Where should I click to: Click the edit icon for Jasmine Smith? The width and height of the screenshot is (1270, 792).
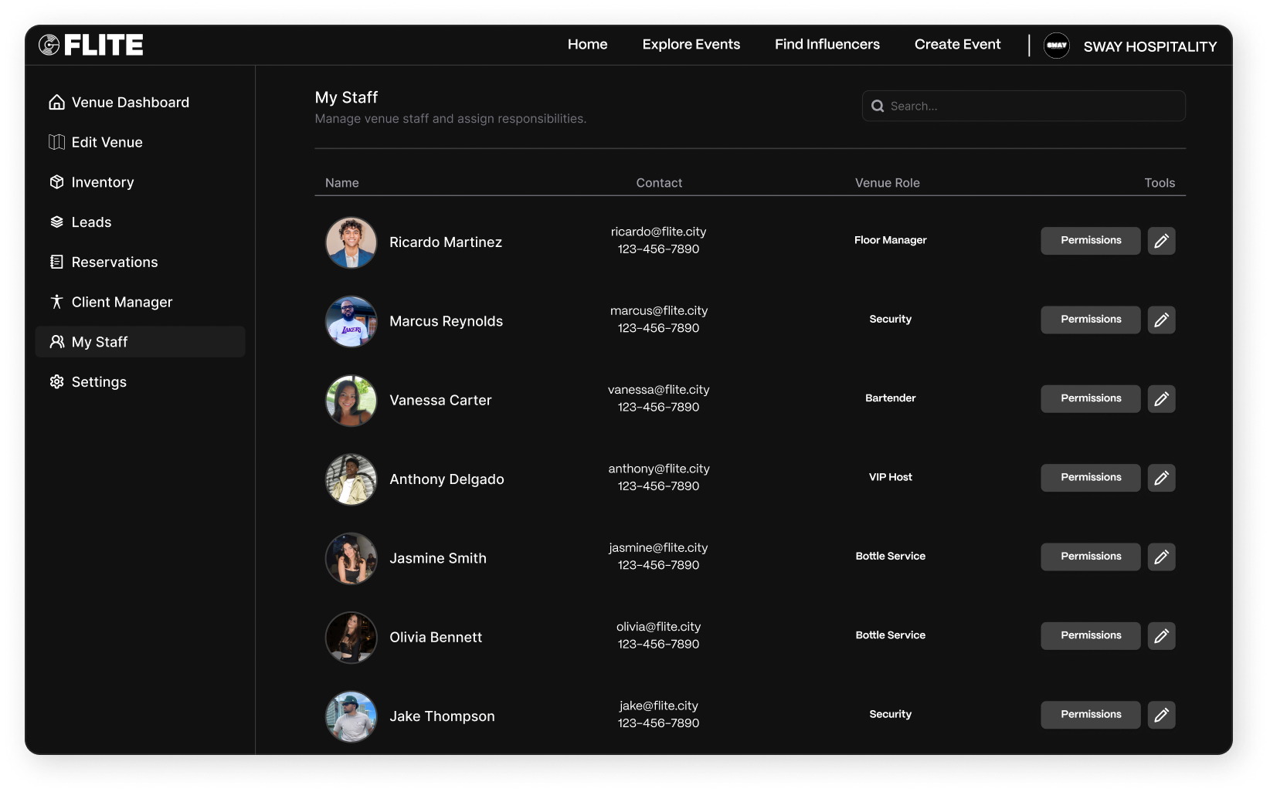coord(1161,557)
